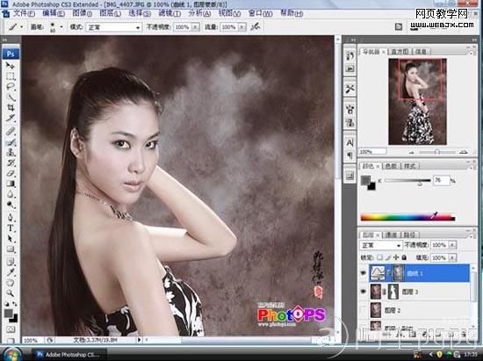The height and width of the screenshot is (361, 483).
Task: Enable airbrush option in options bar
Action: point(255,27)
